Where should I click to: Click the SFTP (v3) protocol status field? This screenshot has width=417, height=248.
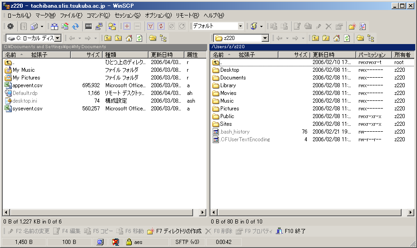pos(187,242)
